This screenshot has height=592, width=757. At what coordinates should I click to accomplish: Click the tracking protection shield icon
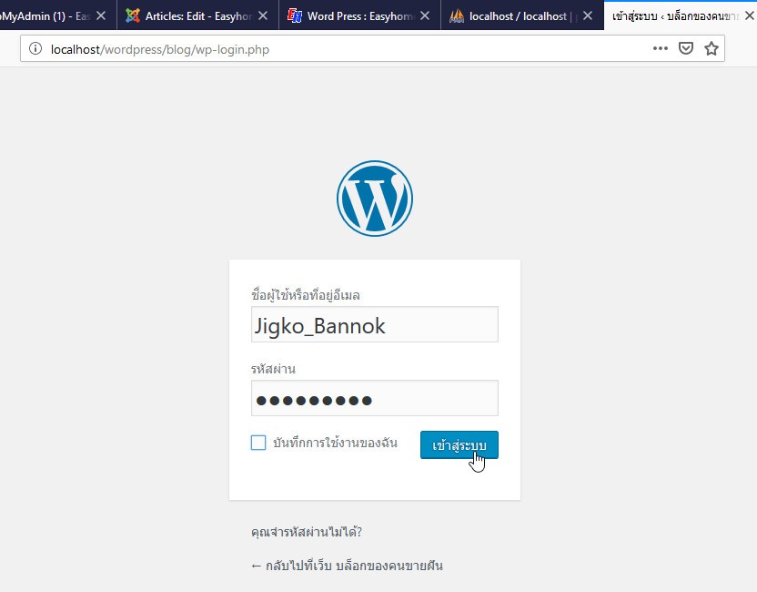(x=685, y=47)
